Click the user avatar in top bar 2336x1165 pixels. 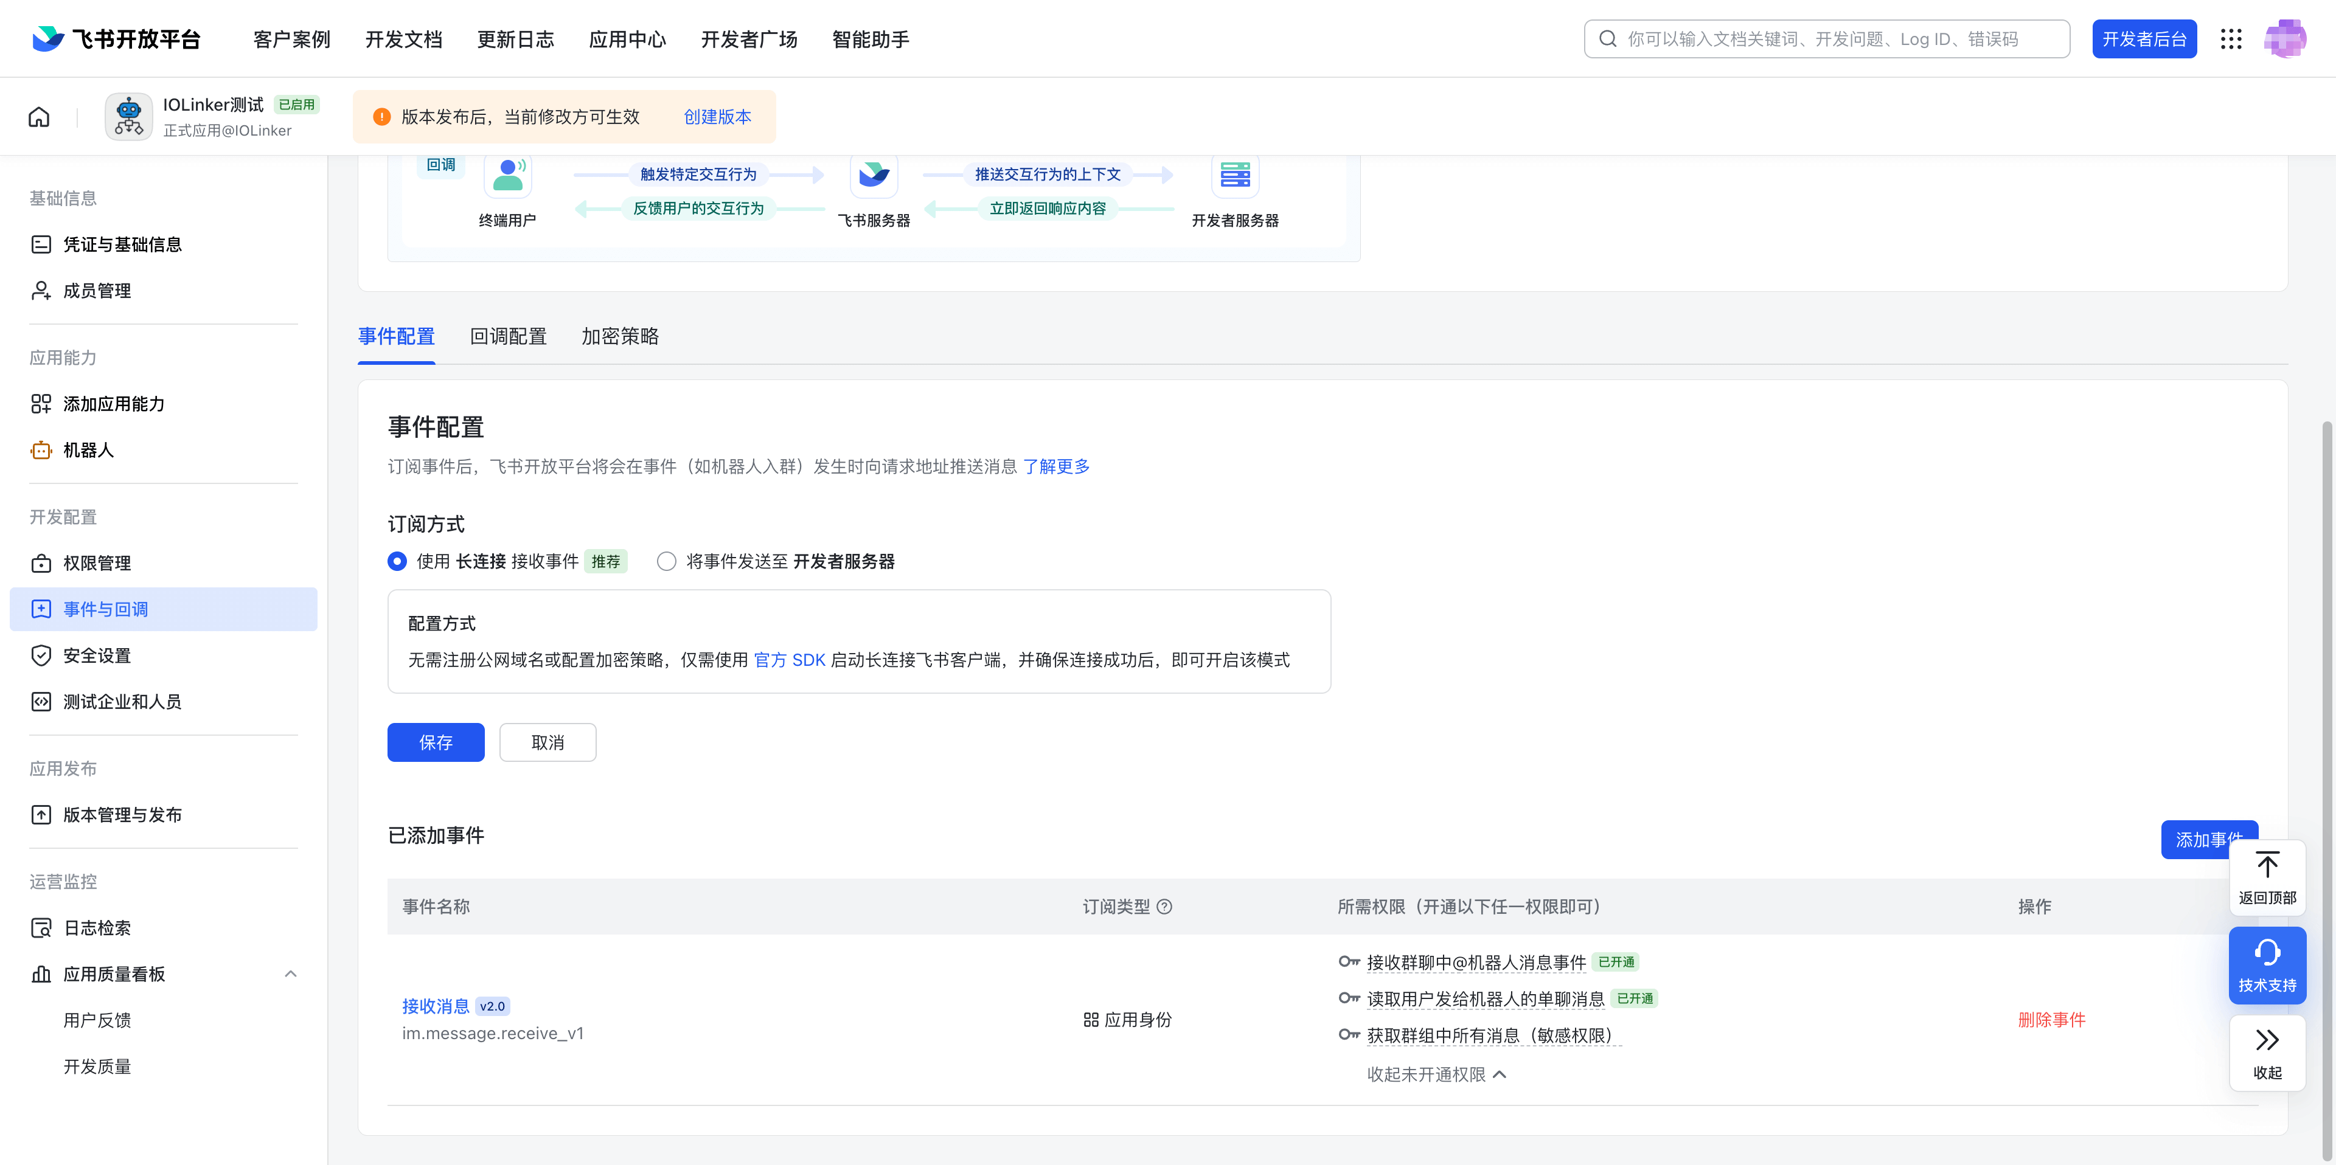coord(2284,39)
